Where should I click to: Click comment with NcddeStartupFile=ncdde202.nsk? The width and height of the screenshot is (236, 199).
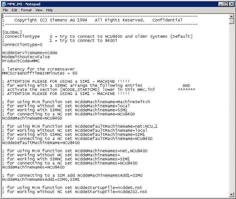75,192
